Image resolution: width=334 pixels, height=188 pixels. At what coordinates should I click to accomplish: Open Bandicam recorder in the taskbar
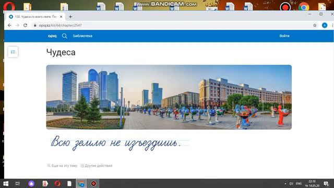tap(93, 183)
